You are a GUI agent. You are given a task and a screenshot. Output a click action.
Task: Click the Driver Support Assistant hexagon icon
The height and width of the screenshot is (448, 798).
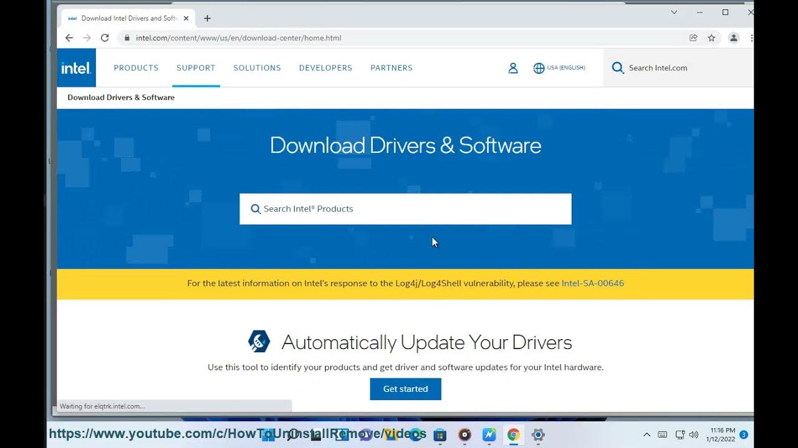(259, 341)
